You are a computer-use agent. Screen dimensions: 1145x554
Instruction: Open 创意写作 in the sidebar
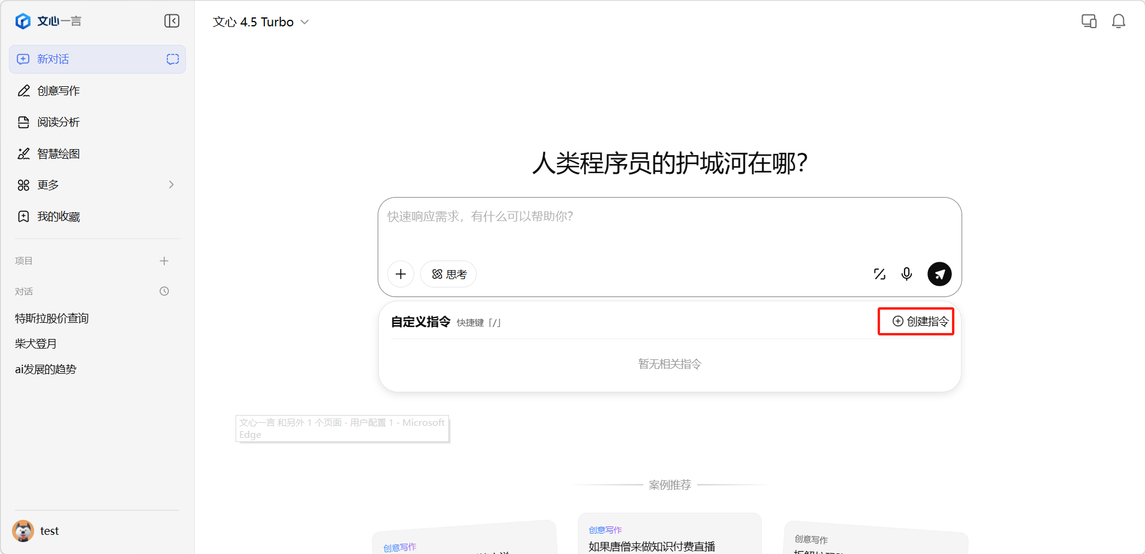tap(58, 91)
